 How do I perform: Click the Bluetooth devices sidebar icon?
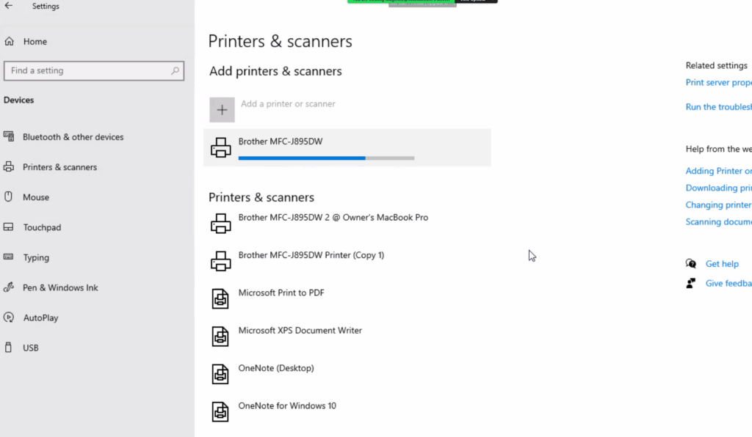pyautogui.click(x=9, y=136)
